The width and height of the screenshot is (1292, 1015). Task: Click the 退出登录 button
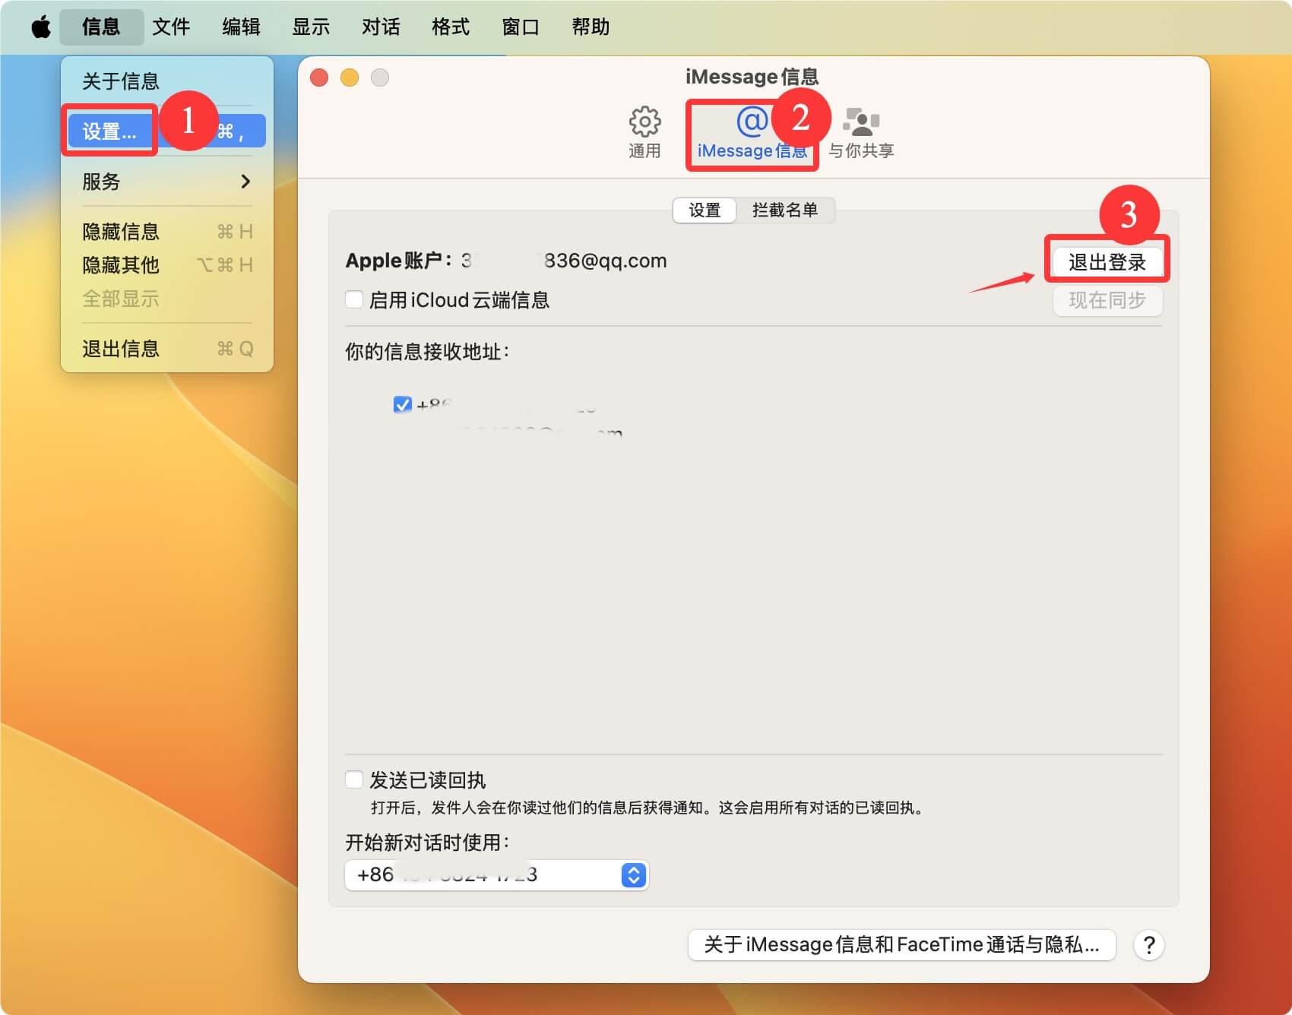(1107, 260)
